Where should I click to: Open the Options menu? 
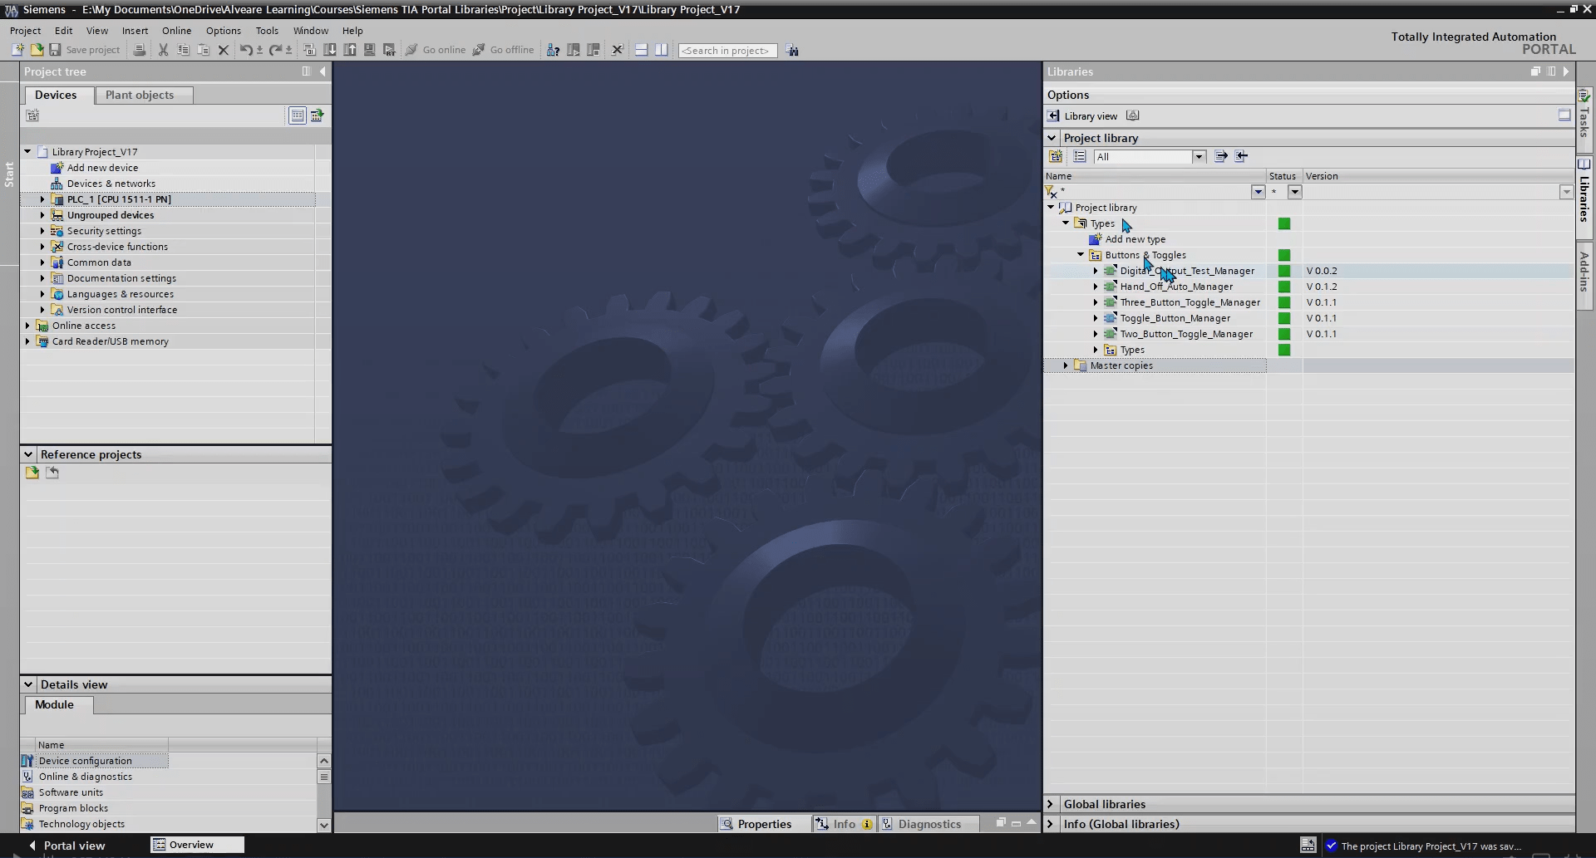pos(223,31)
